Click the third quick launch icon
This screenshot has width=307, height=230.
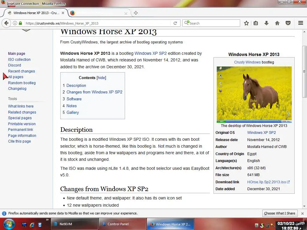tap(40, 225)
